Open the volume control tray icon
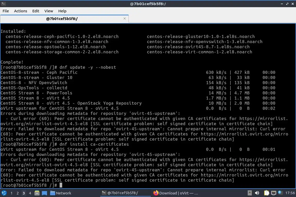This screenshot has width=296, height=197. coord(257,193)
